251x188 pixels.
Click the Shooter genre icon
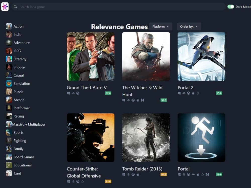9,67
